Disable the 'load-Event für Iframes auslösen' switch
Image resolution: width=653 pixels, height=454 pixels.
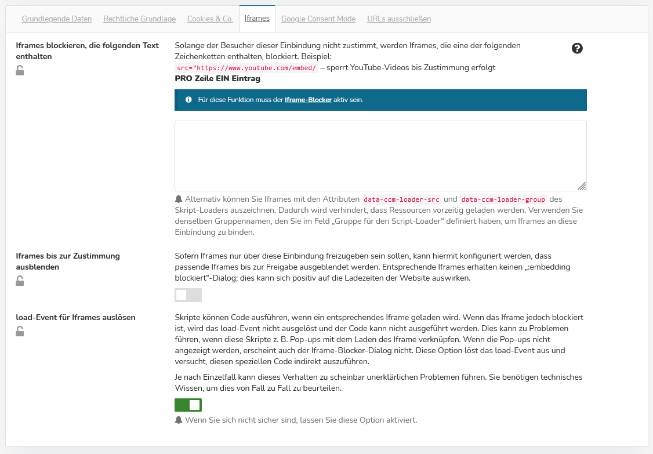(x=188, y=405)
